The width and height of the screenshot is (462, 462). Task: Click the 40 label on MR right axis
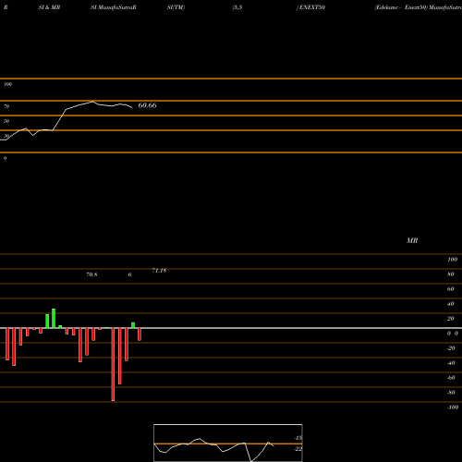coord(450,304)
